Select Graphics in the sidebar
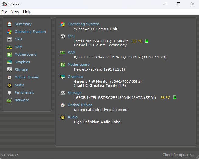Image resolution: width=199 pixels, height=159 pixels. pyautogui.click(x=22, y=62)
